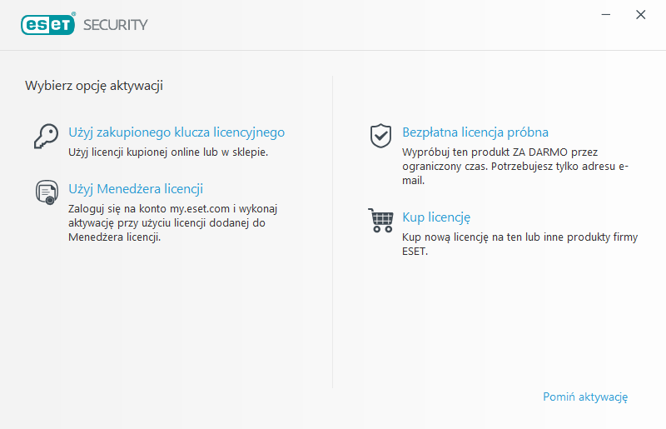
Task: Skip activation via "Pomiń aktywację"
Action: pyautogui.click(x=584, y=397)
